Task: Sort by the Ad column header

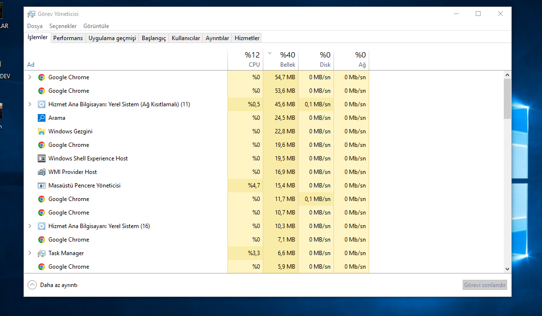Action: [x=126, y=60]
